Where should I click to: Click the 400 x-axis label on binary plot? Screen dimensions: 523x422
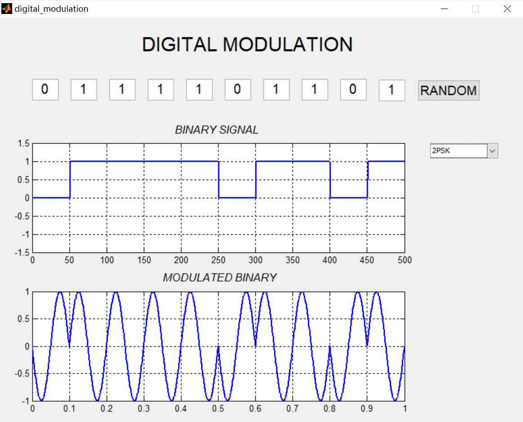[330, 260]
